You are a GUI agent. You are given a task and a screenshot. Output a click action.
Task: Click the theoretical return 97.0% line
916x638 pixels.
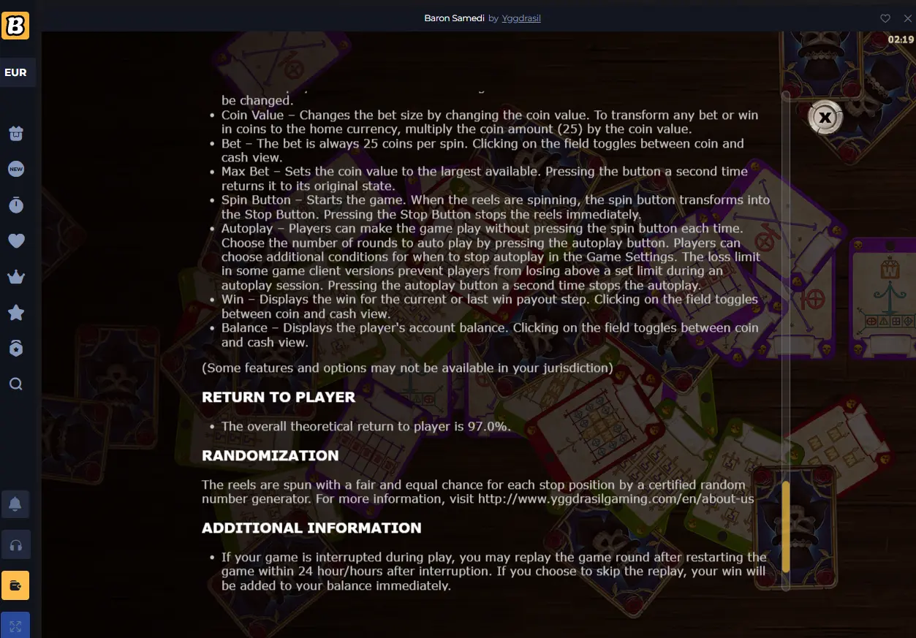coord(366,427)
